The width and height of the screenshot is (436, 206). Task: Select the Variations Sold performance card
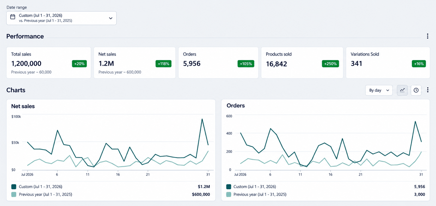[388, 63]
